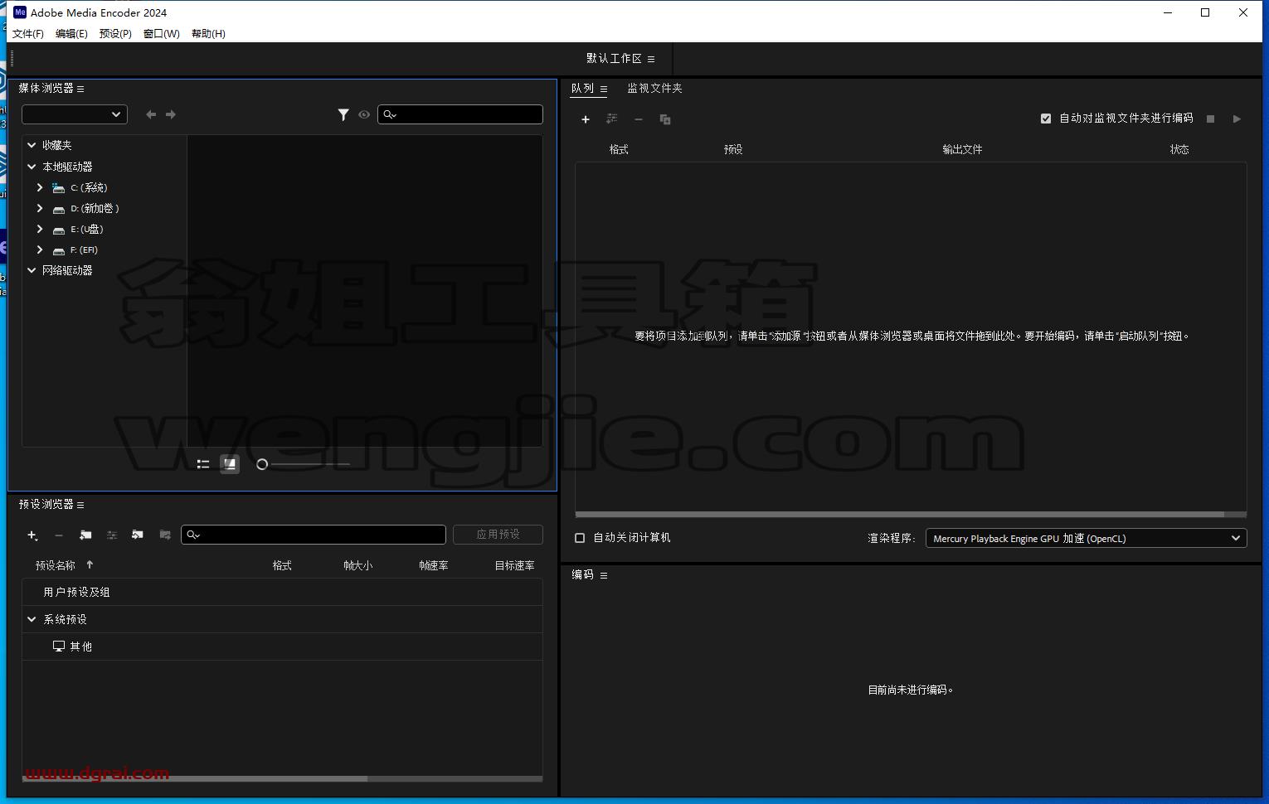Collapse the 网络驱动器 tree node
1269x804 pixels.
[x=32, y=270]
